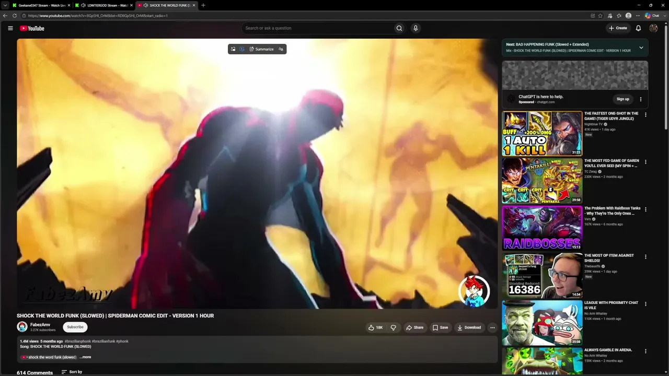Download the video

[x=469, y=327]
